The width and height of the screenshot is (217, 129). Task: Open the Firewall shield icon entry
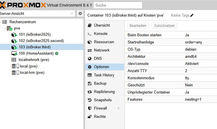[90, 108]
